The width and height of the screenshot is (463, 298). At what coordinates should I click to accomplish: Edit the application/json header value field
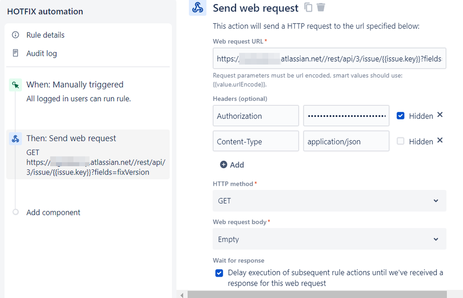346,141
